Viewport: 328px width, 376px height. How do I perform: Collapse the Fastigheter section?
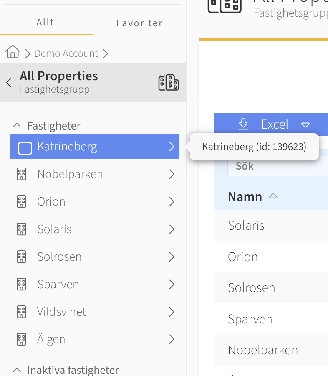[17, 125]
